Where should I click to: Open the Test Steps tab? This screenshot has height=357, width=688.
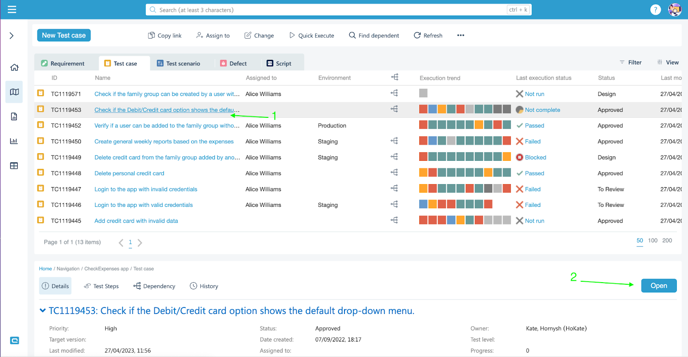[101, 286]
